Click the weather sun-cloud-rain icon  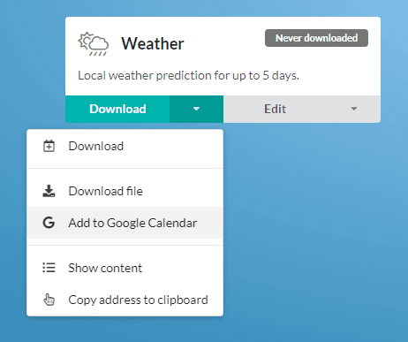[x=93, y=44]
